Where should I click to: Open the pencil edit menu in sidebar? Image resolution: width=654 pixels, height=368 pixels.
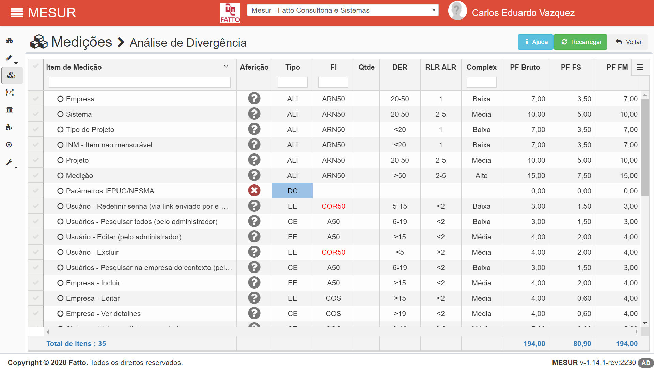click(x=9, y=58)
